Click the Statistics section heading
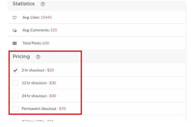This screenshot has height=127, width=194. click(24, 4)
